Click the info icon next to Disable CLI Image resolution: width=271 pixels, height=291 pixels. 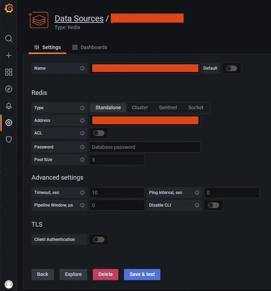click(197, 205)
